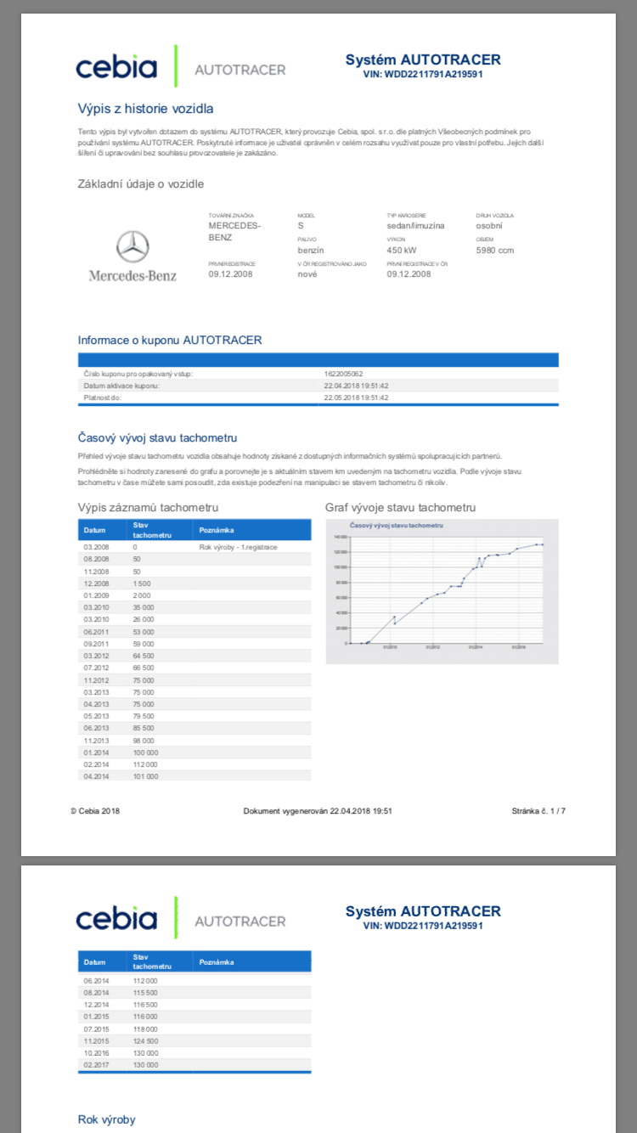Select the date '01.2009' in the table
Screen dimensions: 637x1133
[94, 596]
